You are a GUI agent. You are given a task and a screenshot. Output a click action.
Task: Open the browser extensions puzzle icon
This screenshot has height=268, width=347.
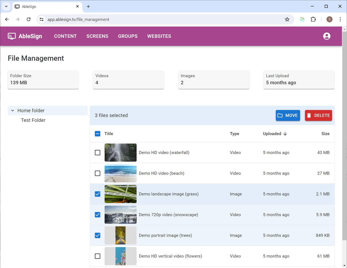point(313,19)
